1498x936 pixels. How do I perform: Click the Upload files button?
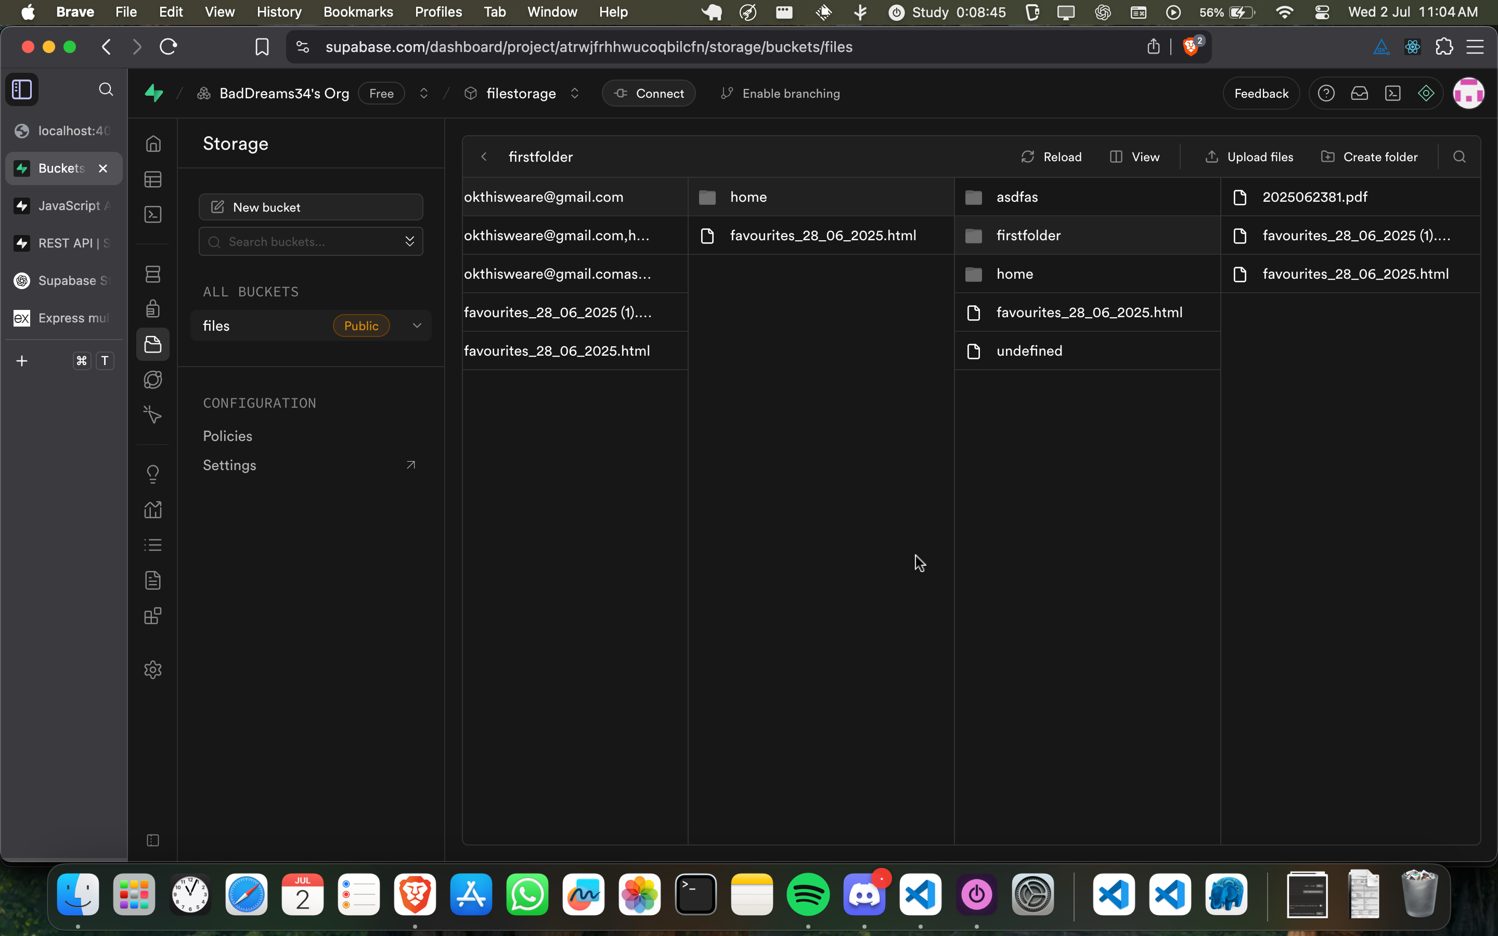(1249, 157)
